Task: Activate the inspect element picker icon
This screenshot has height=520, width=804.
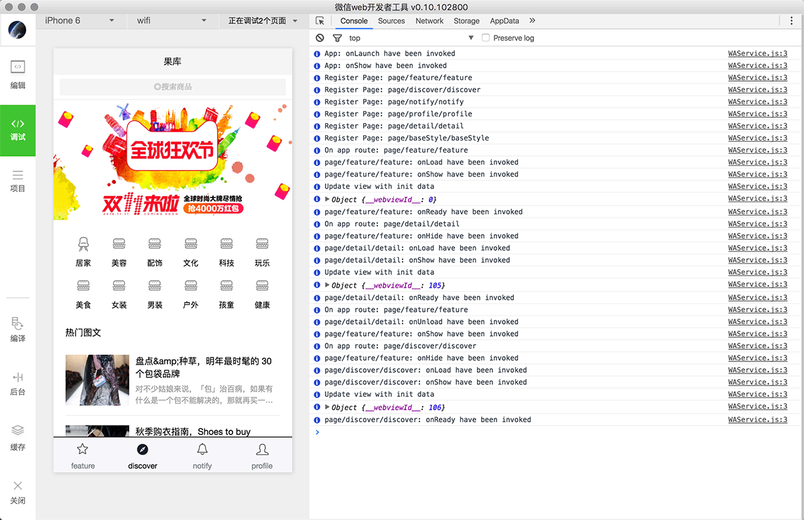Action: pyautogui.click(x=320, y=21)
